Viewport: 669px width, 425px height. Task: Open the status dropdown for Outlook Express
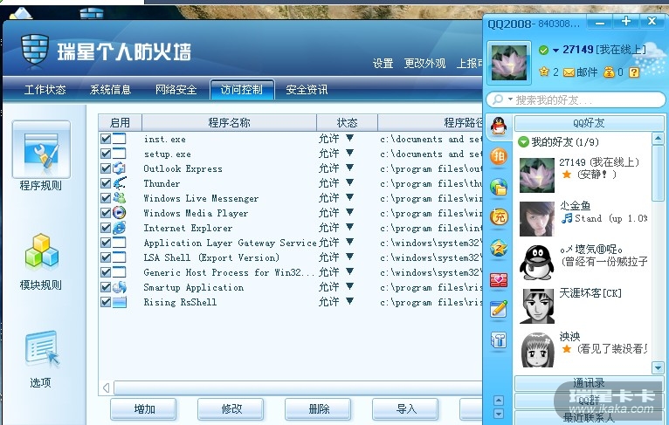(x=350, y=168)
